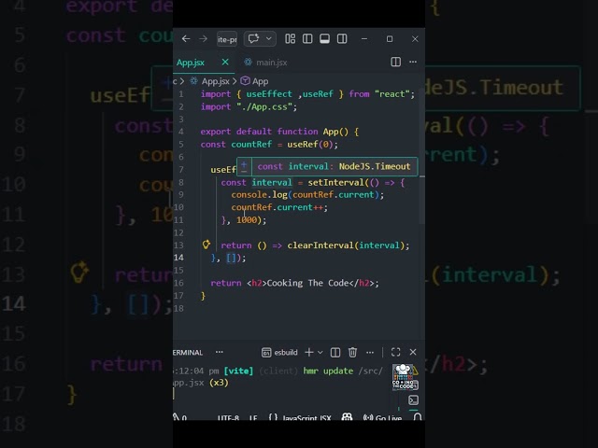Kill terminal with the trash icon
Screen dimensions: 598x448
pyautogui.click(x=353, y=353)
